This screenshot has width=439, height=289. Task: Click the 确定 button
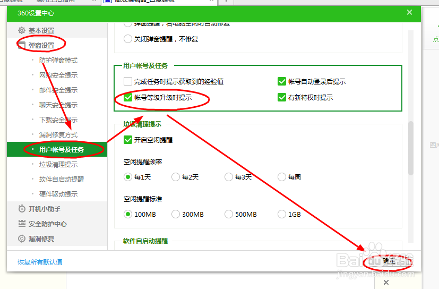click(x=389, y=261)
